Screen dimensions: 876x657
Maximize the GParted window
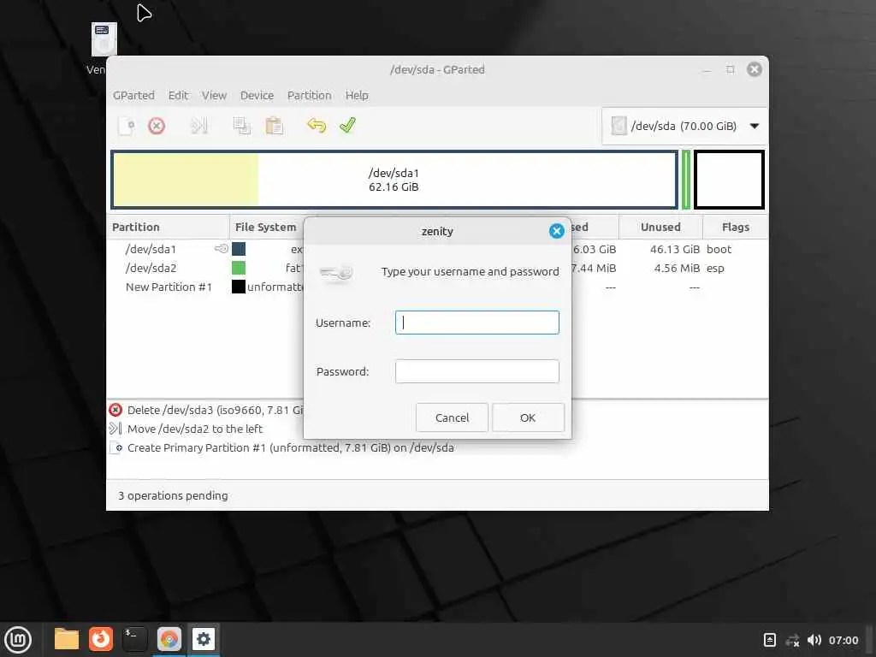pyautogui.click(x=731, y=69)
